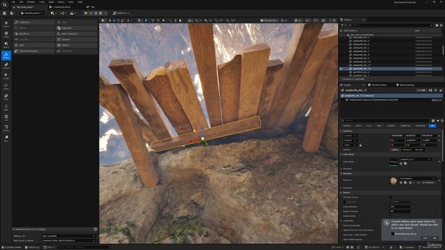The height and width of the screenshot is (250, 445).
Task: Open the File menu
Action: click(x=13, y=2)
